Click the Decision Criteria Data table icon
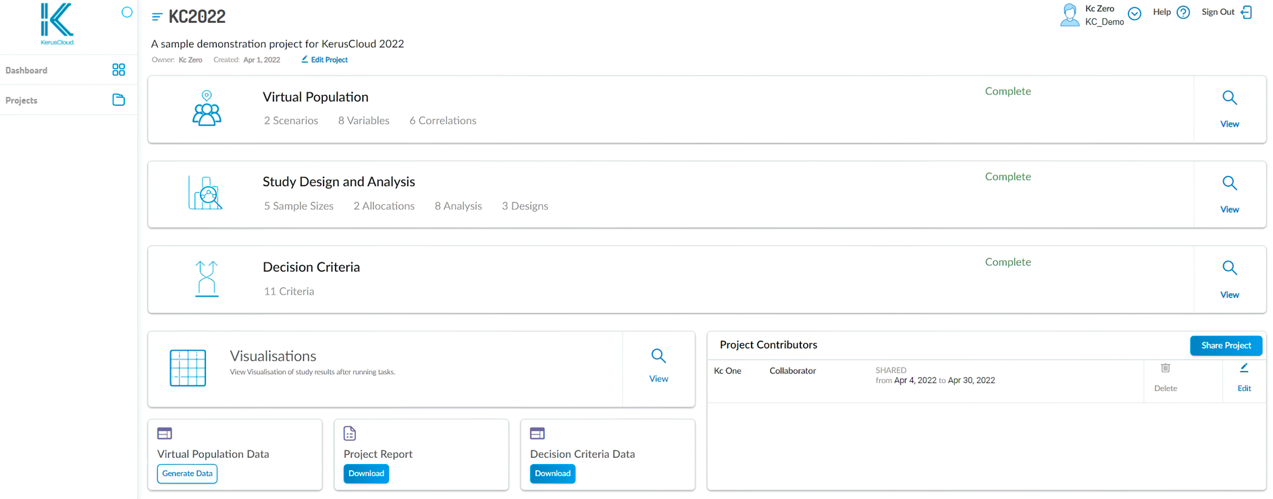Image resolution: width=1273 pixels, height=499 pixels. point(538,433)
